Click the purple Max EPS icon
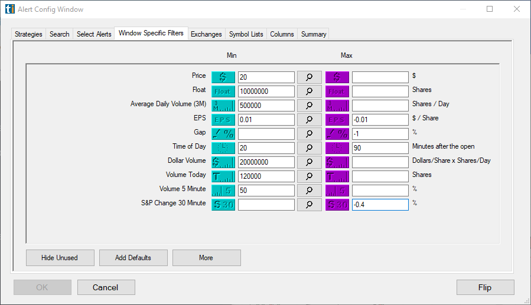Image resolution: width=531 pixels, height=305 pixels. 337,120
